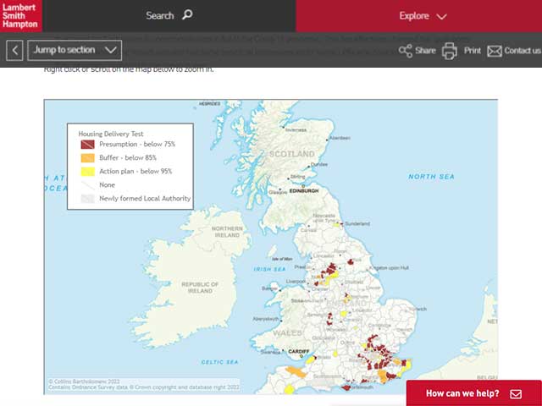Click the Kingston upon Hull label
542x406 pixels.
pyautogui.click(x=389, y=268)
